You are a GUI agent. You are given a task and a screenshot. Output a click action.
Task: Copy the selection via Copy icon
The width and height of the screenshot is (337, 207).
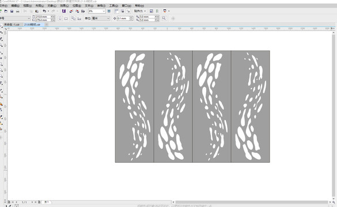31,11
